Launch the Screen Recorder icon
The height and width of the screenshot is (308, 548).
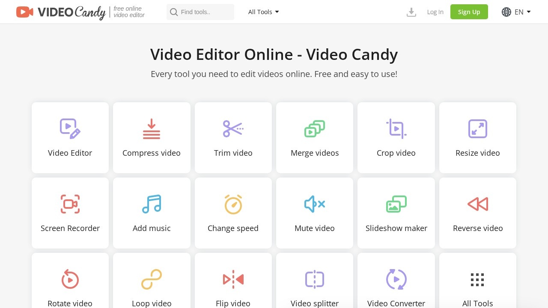coord(70,204)
